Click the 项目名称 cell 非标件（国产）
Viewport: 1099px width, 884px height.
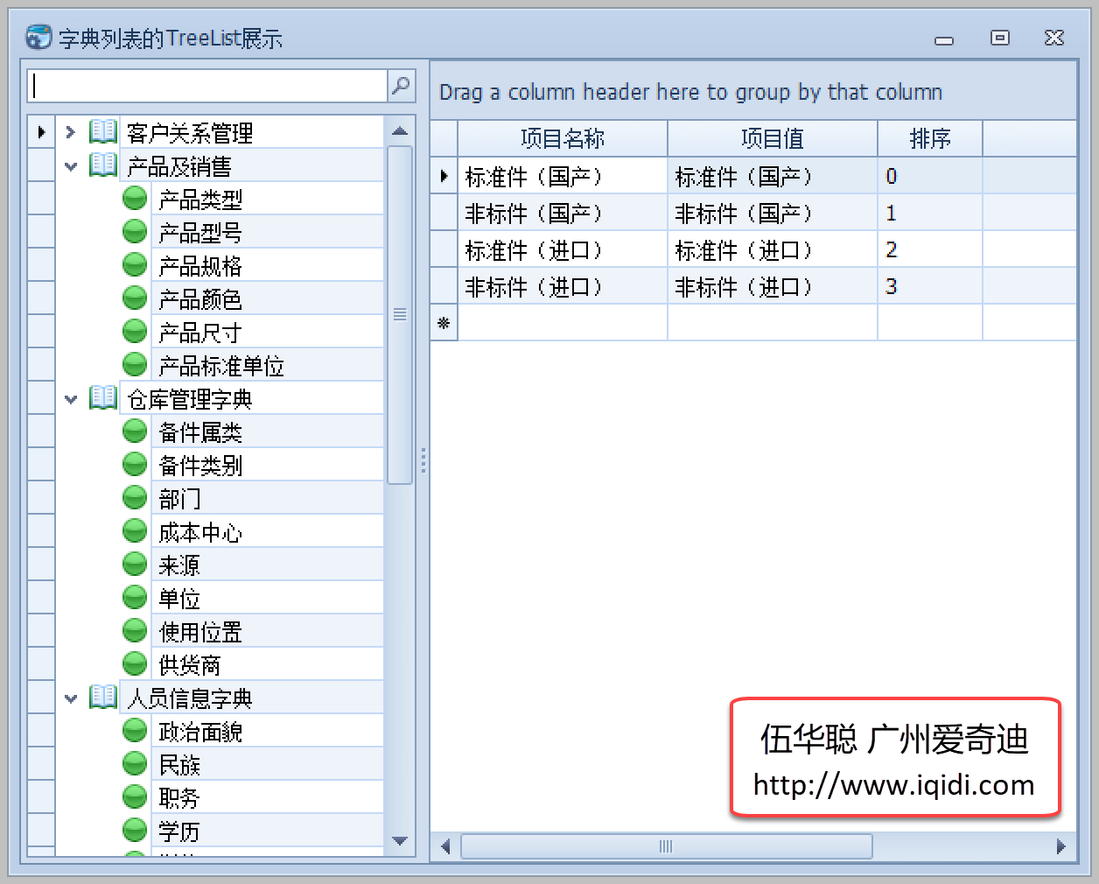click(x=563, y=213)
